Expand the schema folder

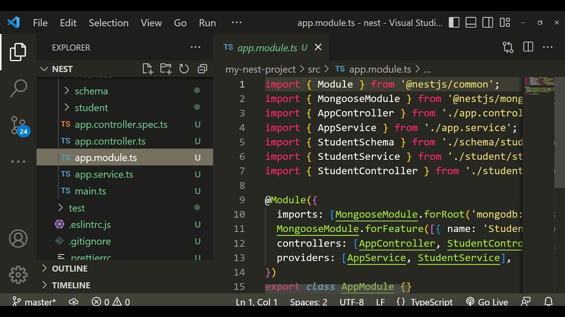click(x=91, y=91)
